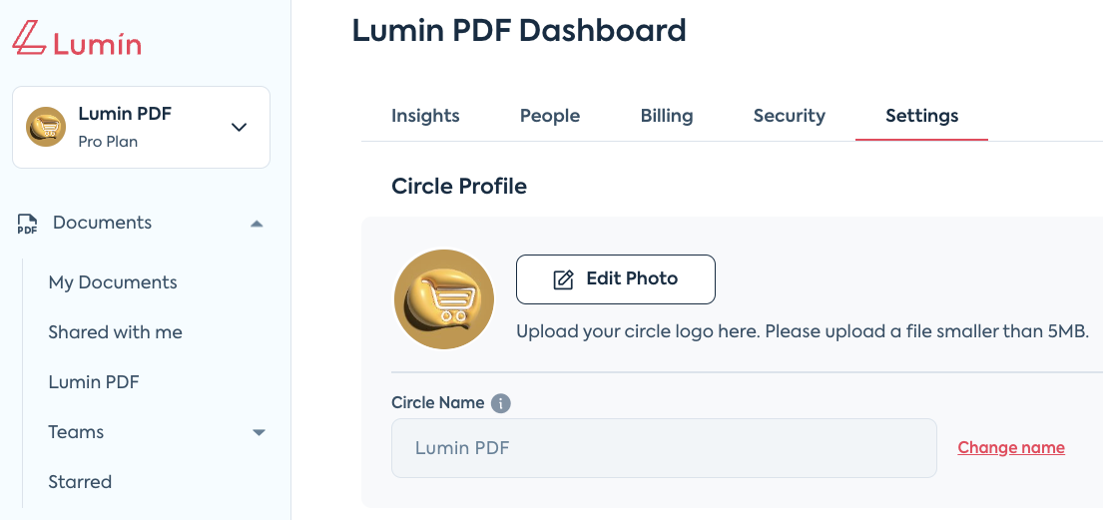Open My Documents in the sidebar
Viewport: 1103px width, 520px height.
[113, 282]
